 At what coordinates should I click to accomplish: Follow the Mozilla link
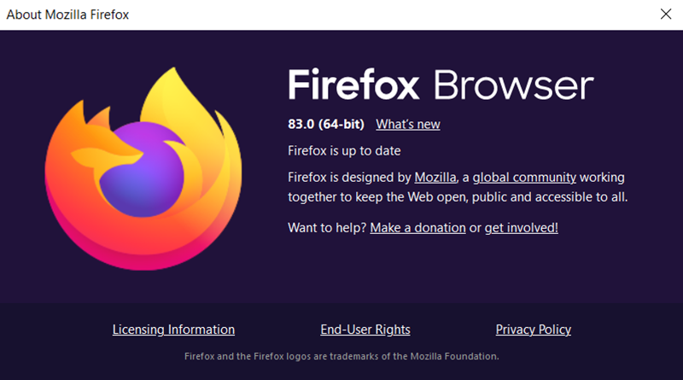pos(435,178)
